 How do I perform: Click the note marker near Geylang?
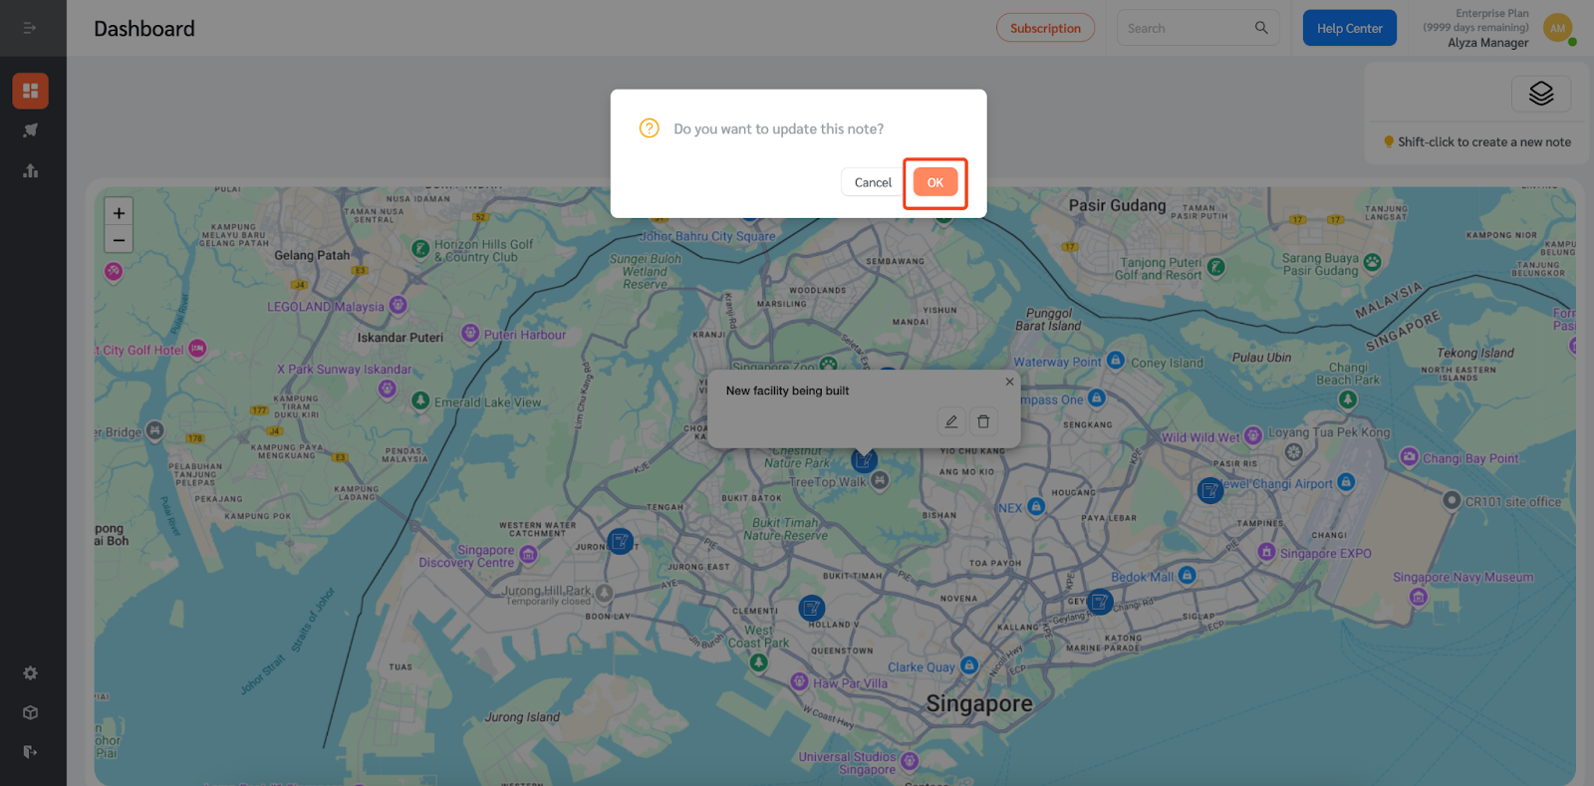pyautogui.click(x=1100, y=602)
